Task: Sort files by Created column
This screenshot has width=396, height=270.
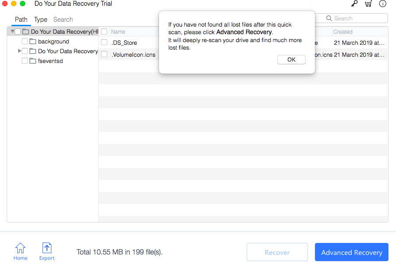Action: click(343, 31)
